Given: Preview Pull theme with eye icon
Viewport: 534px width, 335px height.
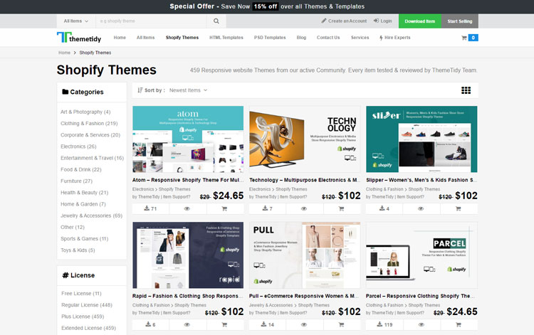Looking at the screenshot, I should coord(304,325).
